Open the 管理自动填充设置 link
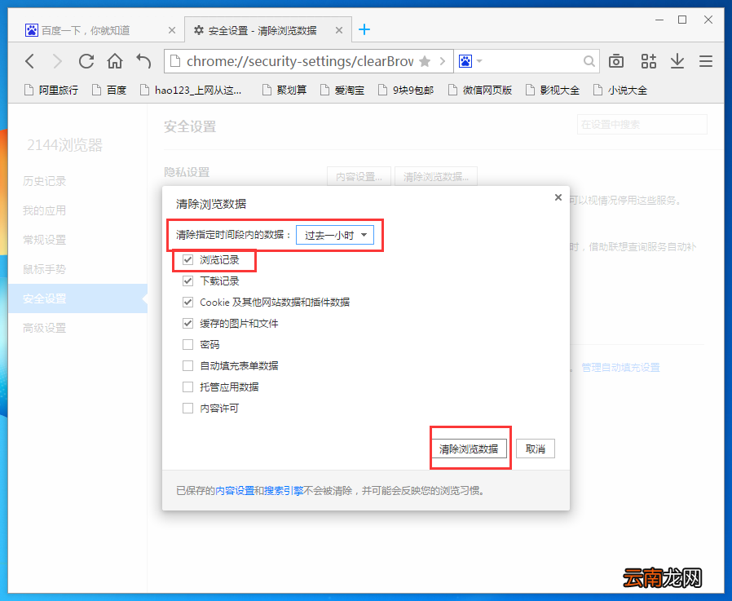The width and height of the screenshot is (732, 601). pyautogui.click(x=621, y=368)
